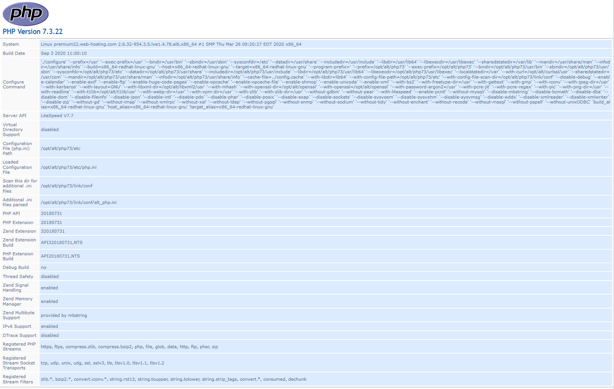Select the provided by mbstring value
614x389 pixels.
coord(64,315)
